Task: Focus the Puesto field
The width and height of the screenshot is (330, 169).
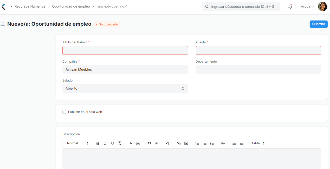Action: tap(258, 50)
